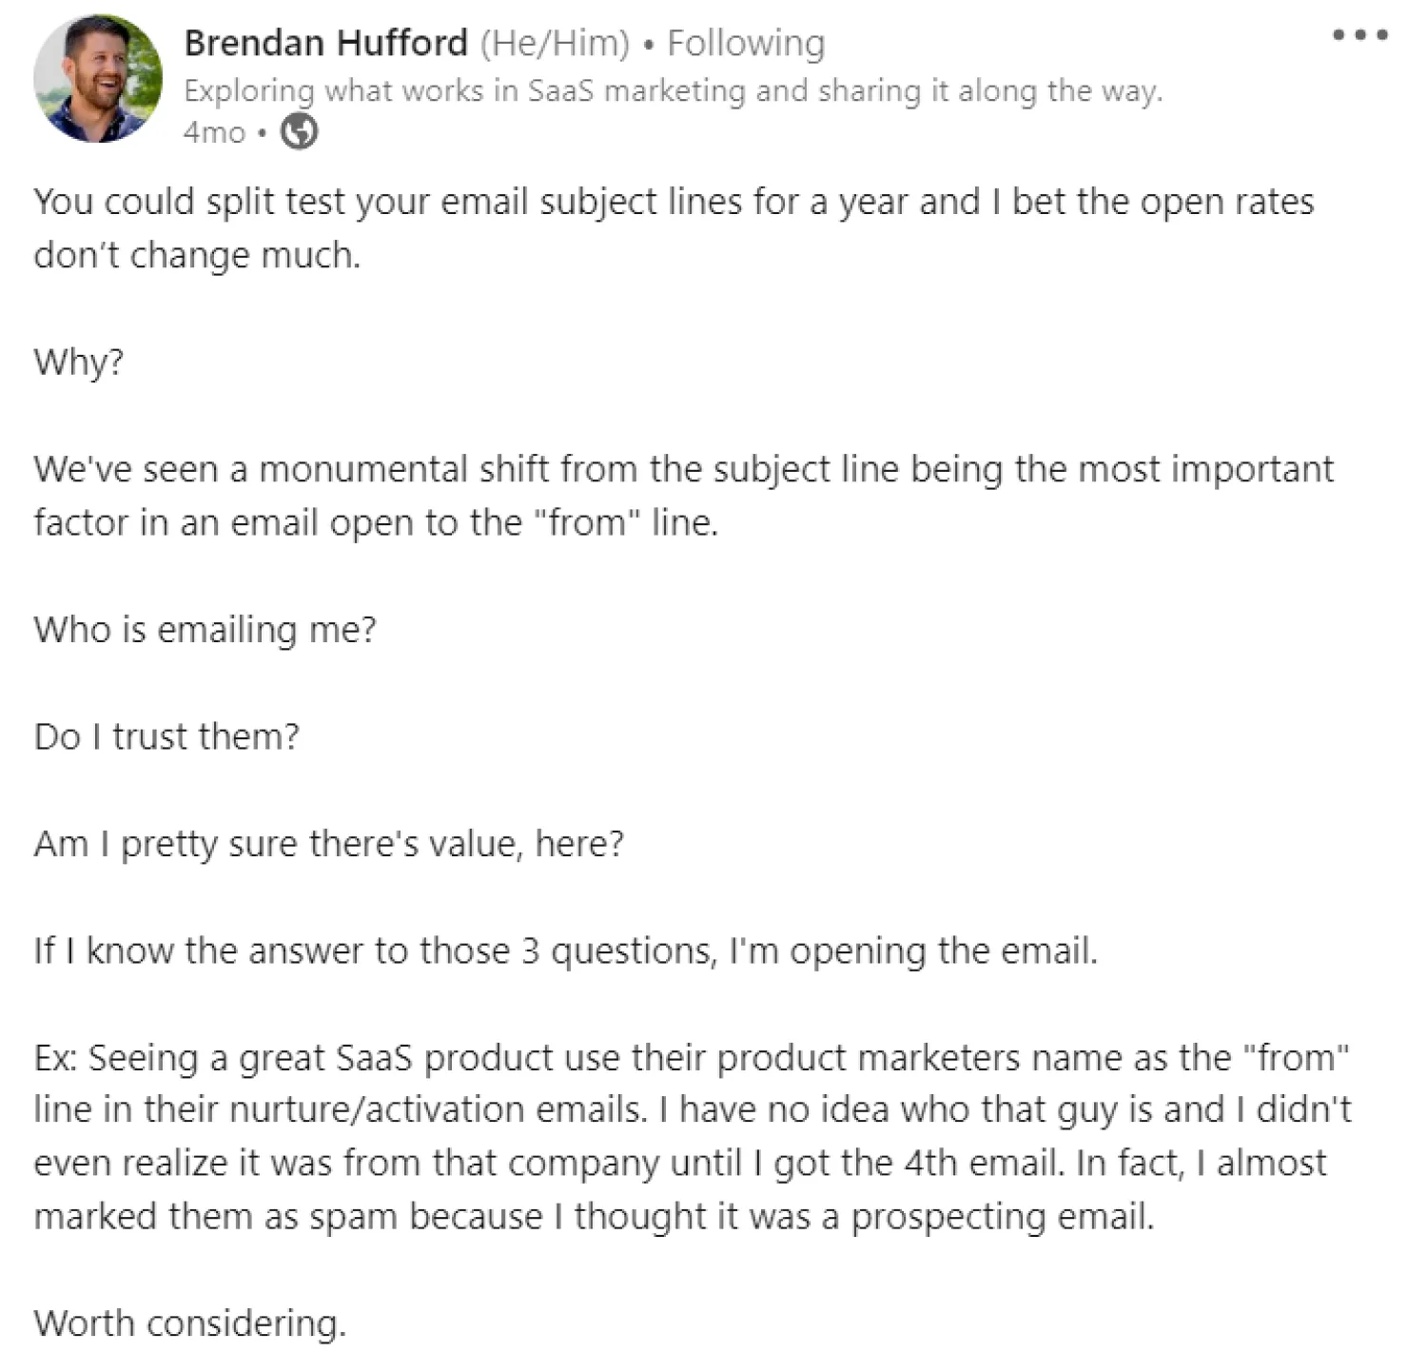Click the opening paragraph about split testing

tap(673, 228)
